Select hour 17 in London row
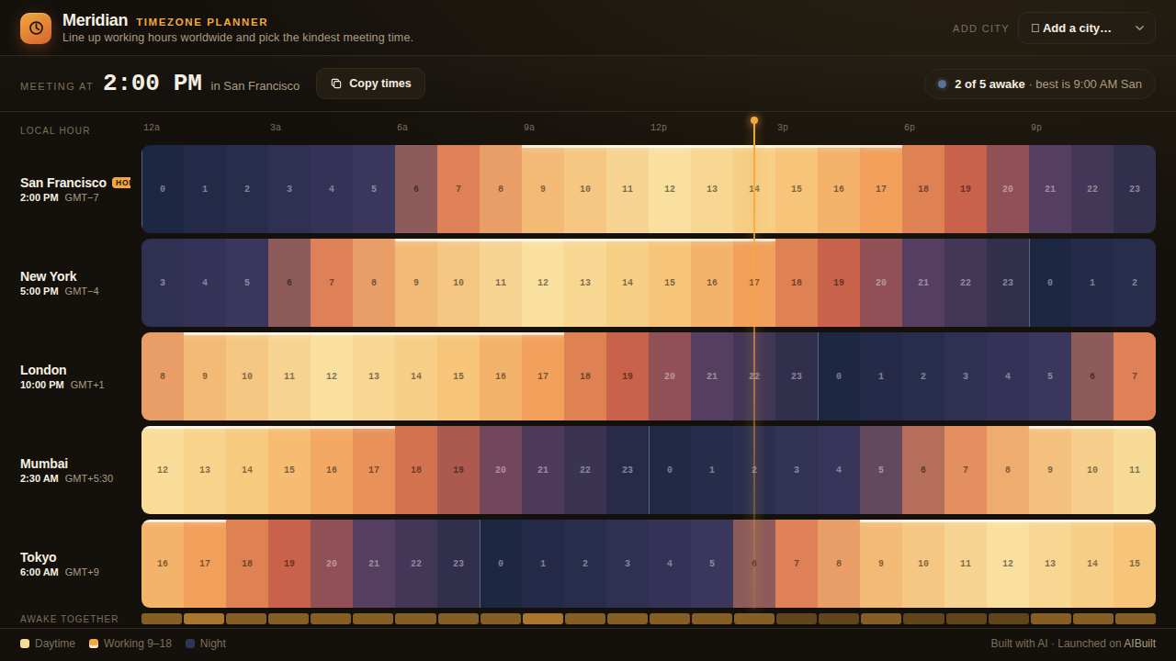The height and width of the screenshot is (661, 1176). tap(543, 376)
